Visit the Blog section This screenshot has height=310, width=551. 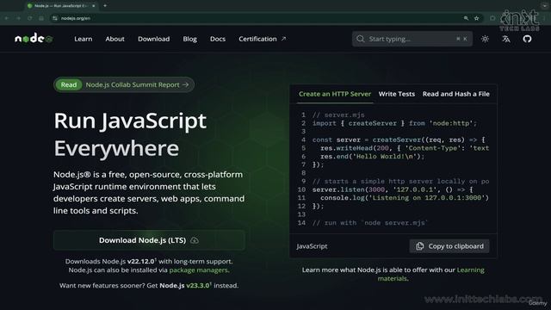pos(189,39)
